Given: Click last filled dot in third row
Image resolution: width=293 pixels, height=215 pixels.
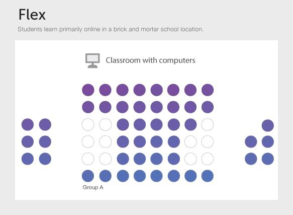Looking at the screenshot, I should (190, 124).
